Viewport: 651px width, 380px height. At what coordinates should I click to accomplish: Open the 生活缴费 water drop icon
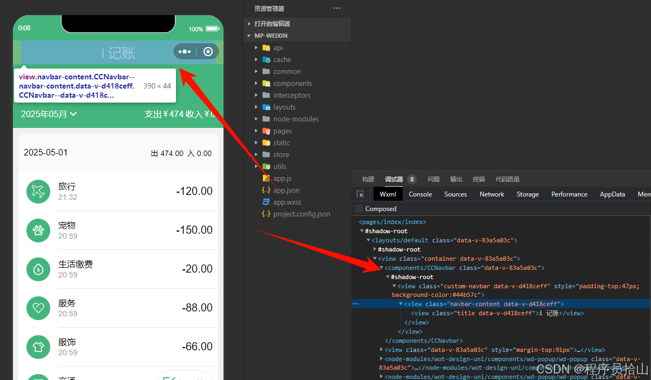coord(38,269)
